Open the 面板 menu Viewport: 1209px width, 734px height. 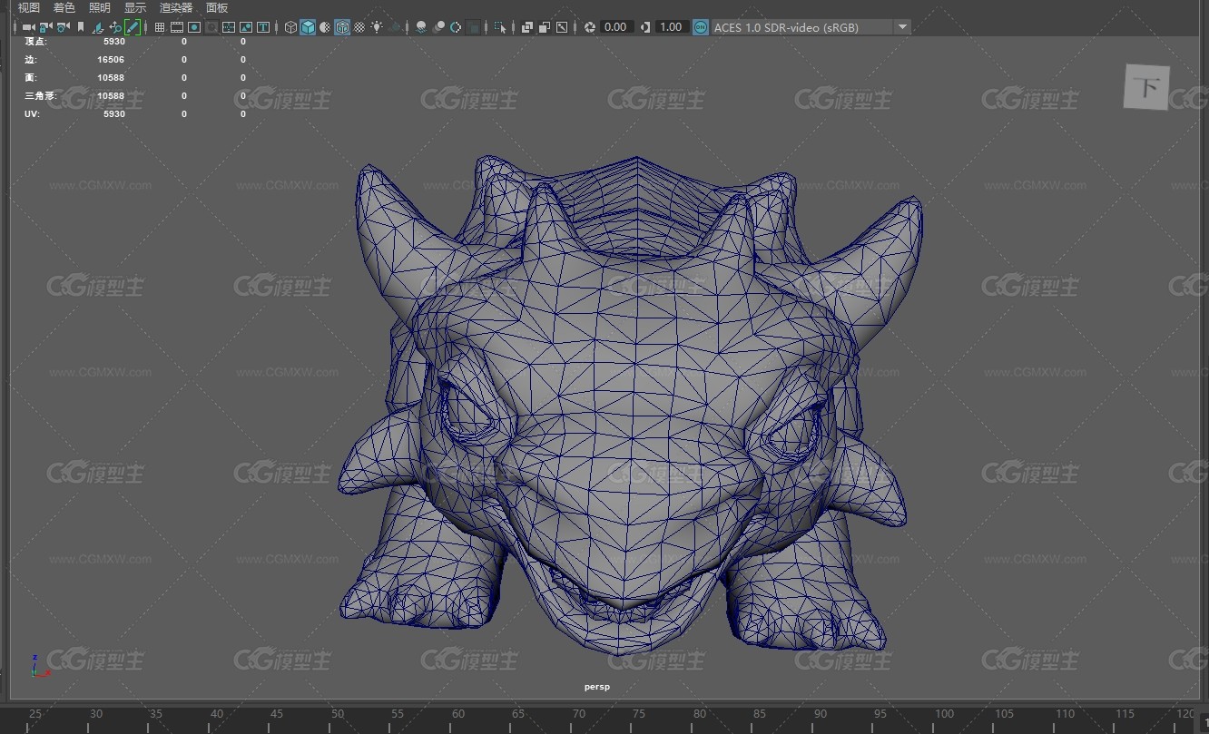click(217, 7)
